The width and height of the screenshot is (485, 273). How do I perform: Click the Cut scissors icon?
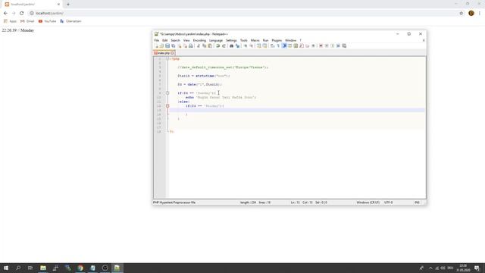[199, 45]
